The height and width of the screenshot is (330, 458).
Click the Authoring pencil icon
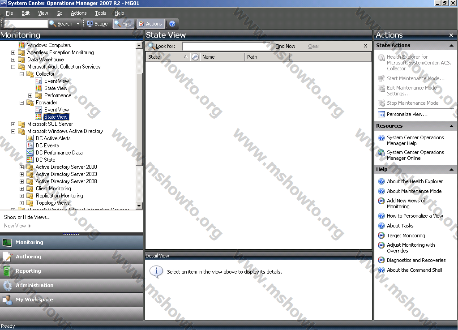pos(7,257)
